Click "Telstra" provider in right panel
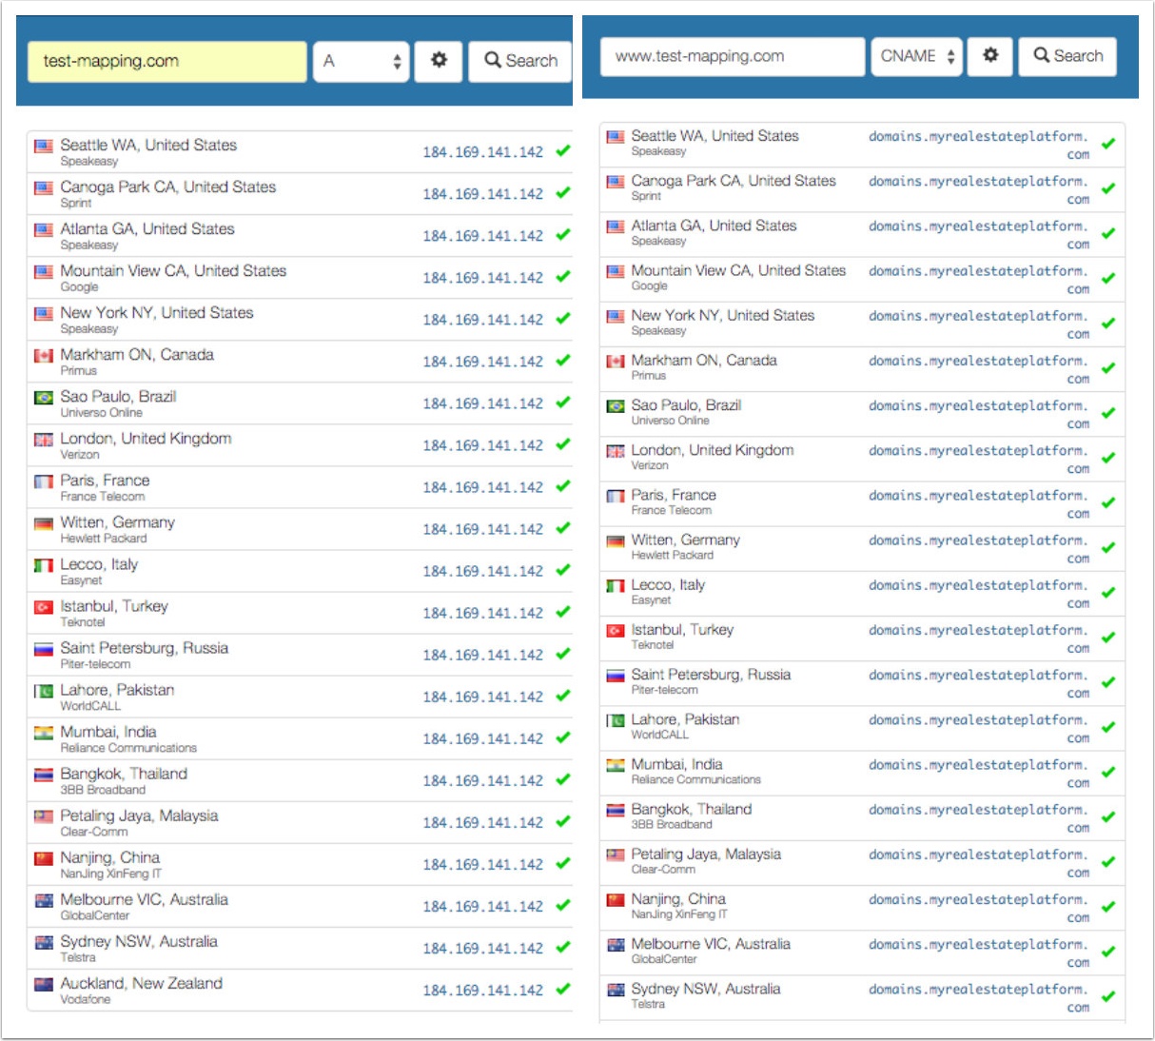 (648, 1005)
